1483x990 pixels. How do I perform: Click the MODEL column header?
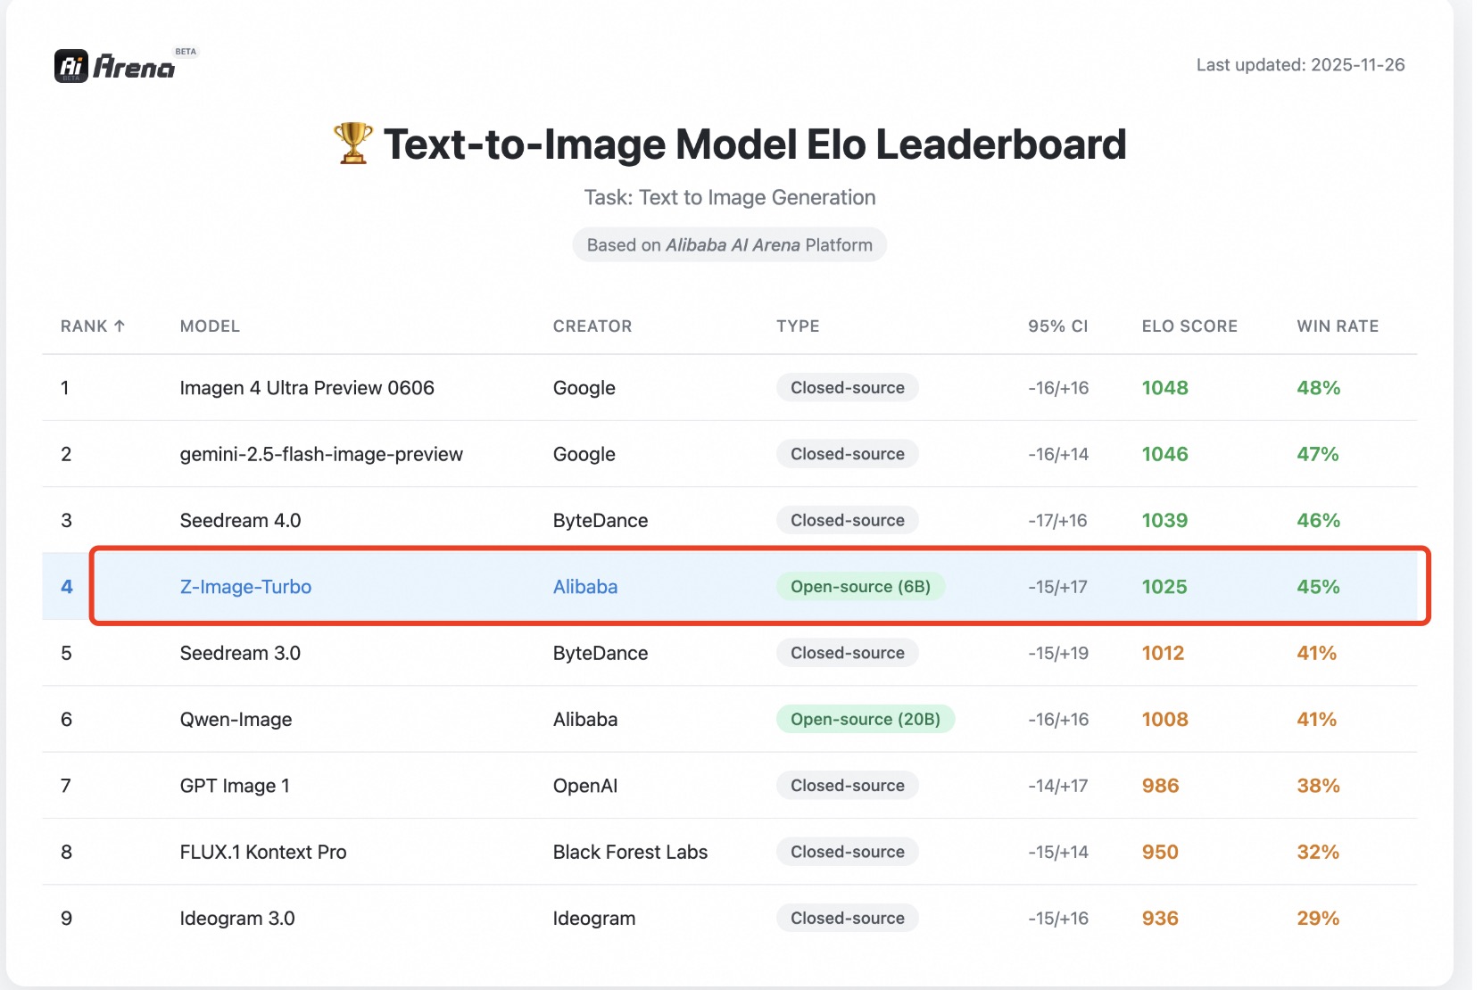click(x=210, y=326)
